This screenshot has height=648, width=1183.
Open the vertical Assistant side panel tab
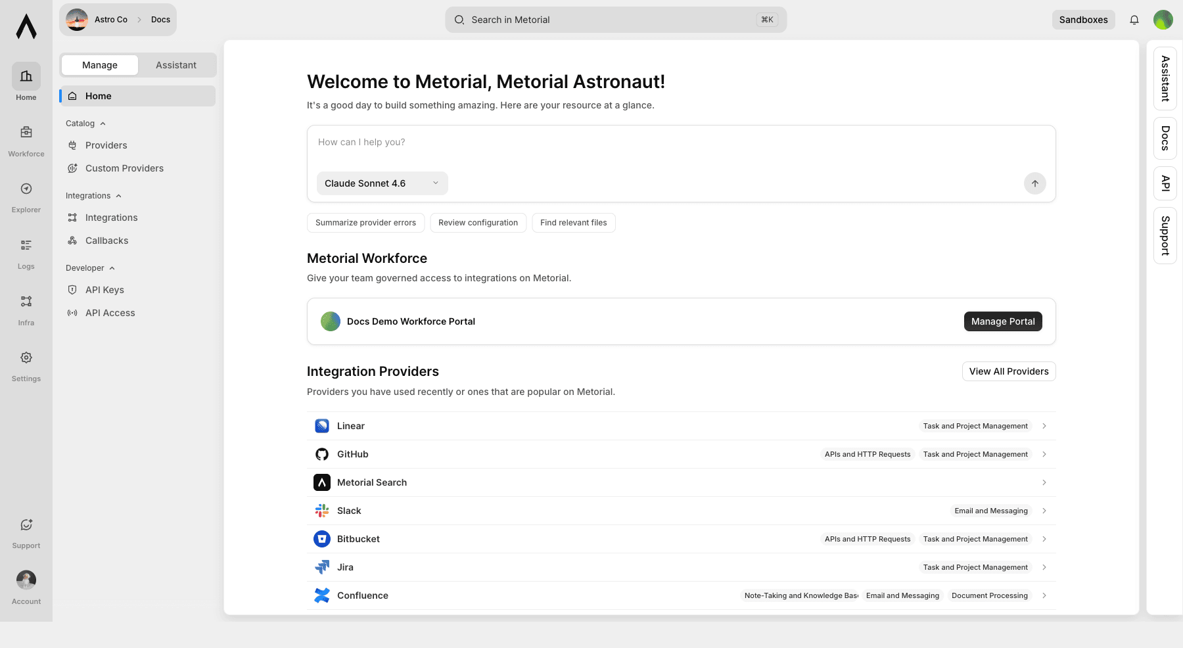pos(1165,79)
